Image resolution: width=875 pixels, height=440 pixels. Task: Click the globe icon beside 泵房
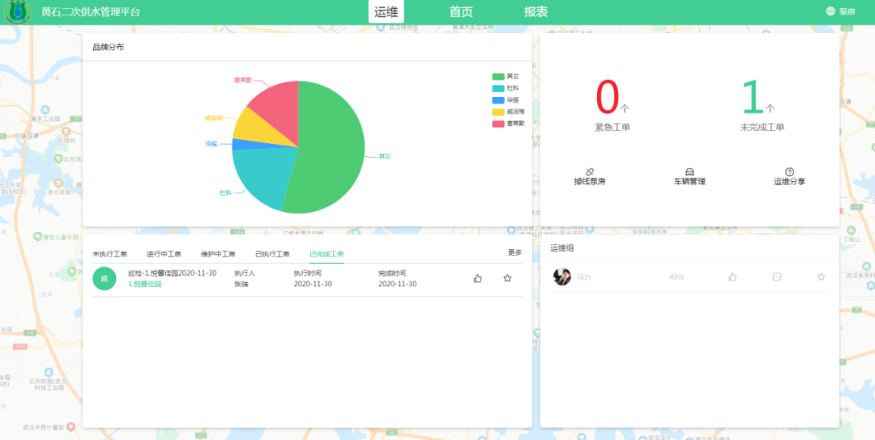830,11
